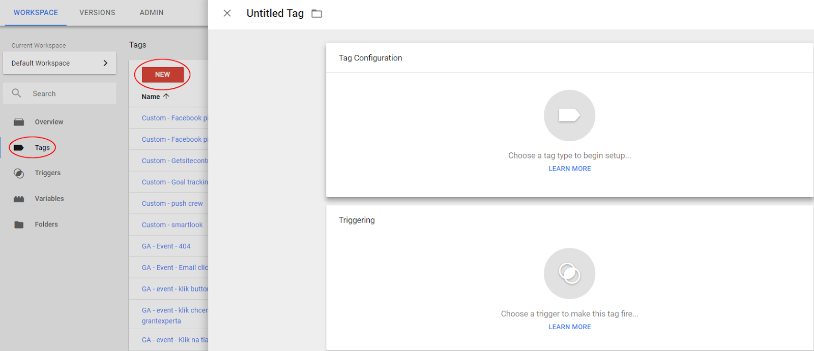Expand the Default Workspace chevron
Screen dimensions: 814x351
[105, 63]
